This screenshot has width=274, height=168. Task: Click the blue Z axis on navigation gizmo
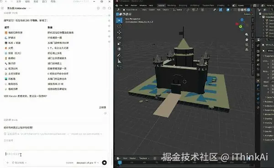(x=242, y=20)
